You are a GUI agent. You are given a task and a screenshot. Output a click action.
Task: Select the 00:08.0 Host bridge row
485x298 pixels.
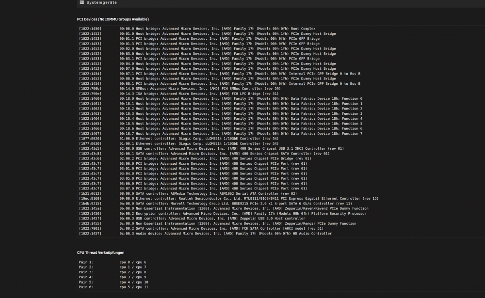[207, 78]
